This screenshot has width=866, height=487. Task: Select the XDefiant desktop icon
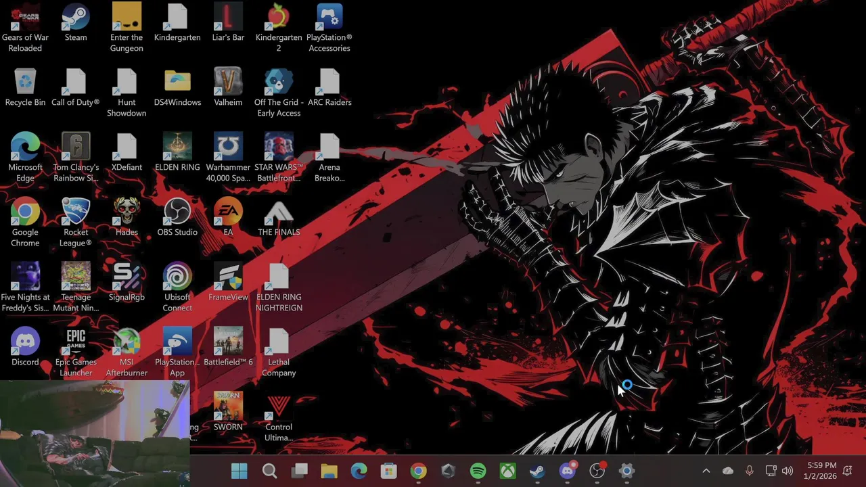tap(127, 153)
